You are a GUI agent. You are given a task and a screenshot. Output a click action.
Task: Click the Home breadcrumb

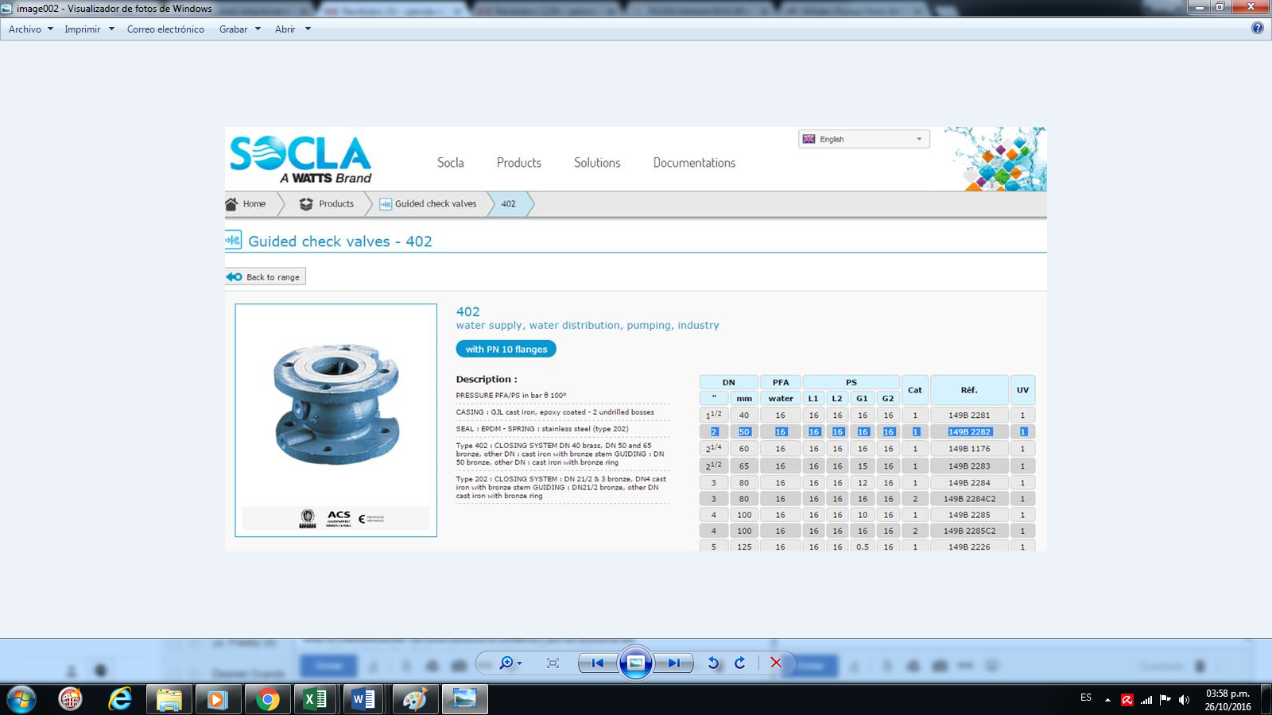click(246, 204)
